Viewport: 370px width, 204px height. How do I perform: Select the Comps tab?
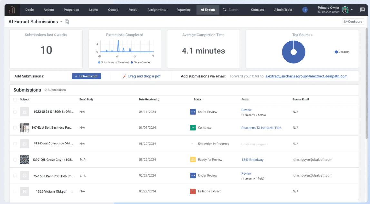[113, 10]
